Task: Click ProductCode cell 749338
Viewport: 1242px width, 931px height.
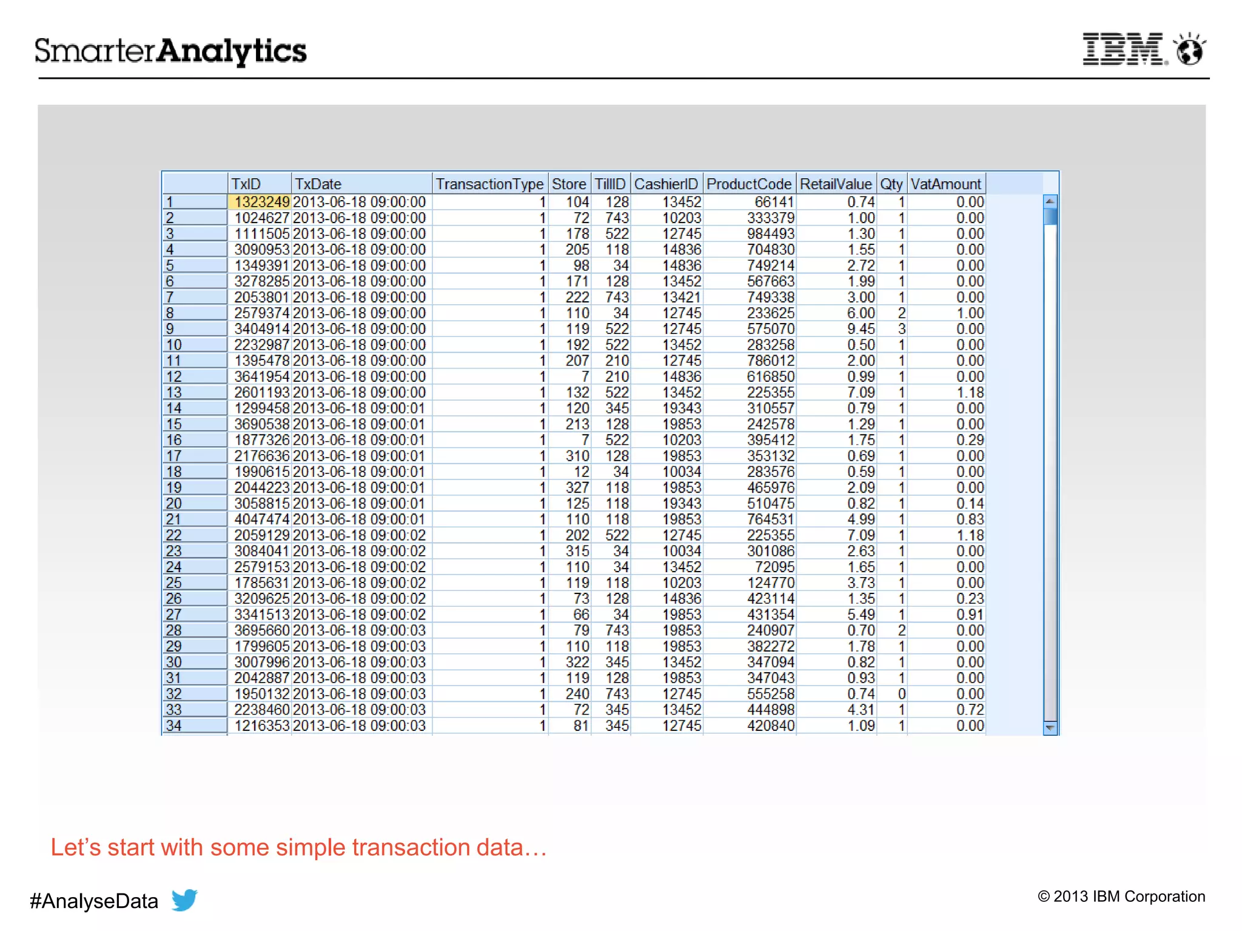Action: (x=750, y=297)
